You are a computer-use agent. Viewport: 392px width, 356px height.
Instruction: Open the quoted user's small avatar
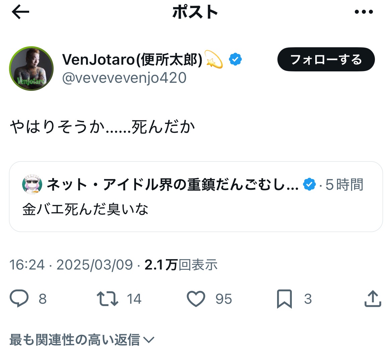click(32, 184)
